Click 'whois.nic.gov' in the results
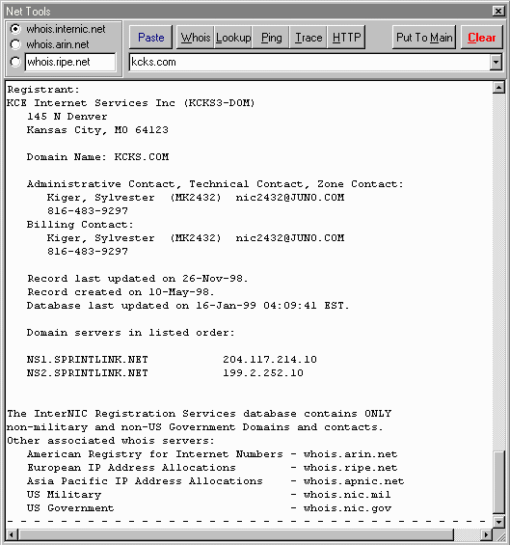 347,508
